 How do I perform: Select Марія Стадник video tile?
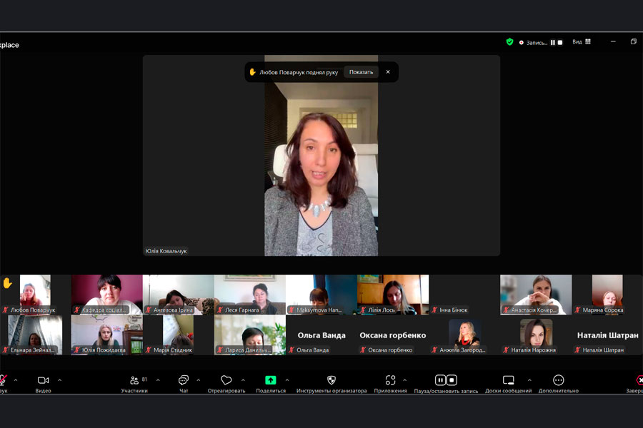[179, 335]
